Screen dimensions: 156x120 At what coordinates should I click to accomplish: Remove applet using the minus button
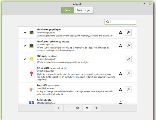[68, 108]
